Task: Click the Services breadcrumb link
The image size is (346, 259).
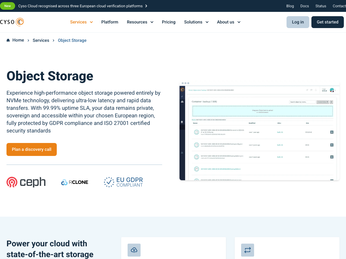Action: pos(41,40)
